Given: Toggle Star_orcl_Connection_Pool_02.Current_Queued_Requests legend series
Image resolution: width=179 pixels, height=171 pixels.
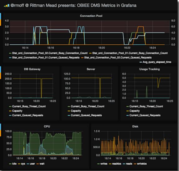Looking at the screenshot, I should [x=116, y=57].
